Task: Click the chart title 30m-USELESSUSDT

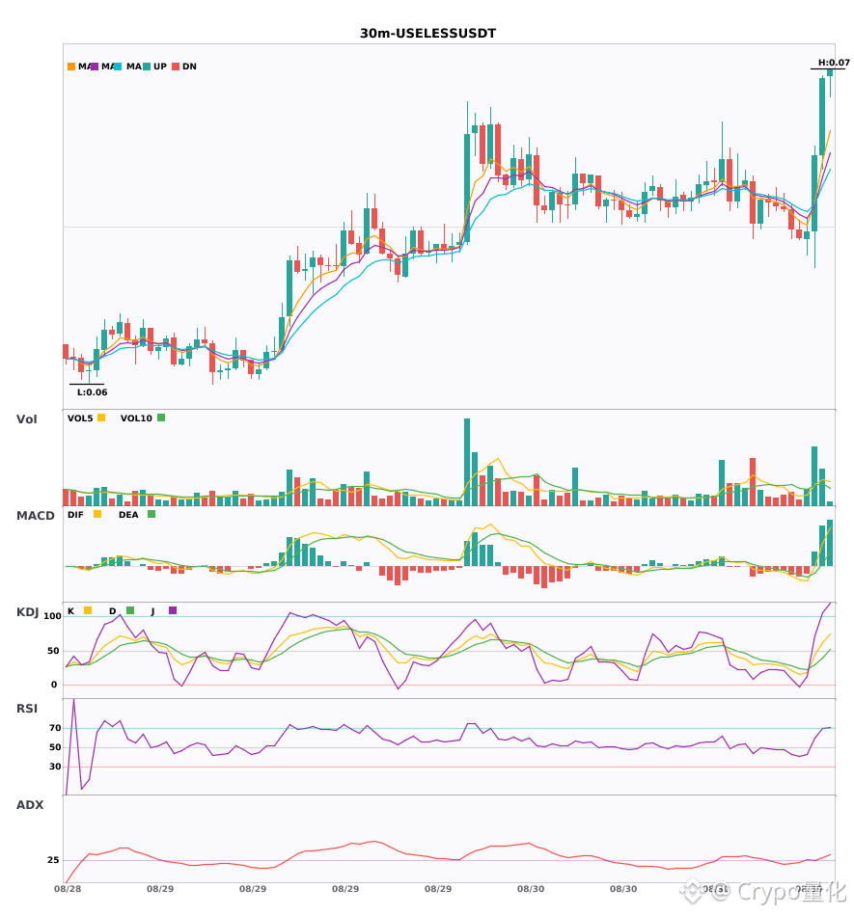Action: (427, 34)
